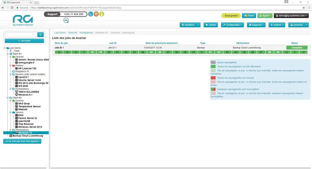The width and height of the screenshot is (312, 169).
Task: Click the day 14 backup cell
Action: click(x=59, y=52)
